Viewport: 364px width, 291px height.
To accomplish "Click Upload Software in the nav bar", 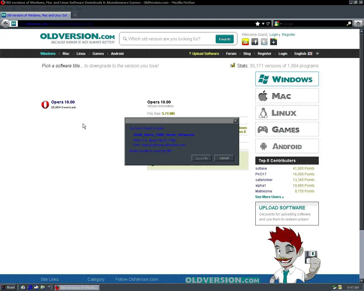I will (x=204, y=54).
